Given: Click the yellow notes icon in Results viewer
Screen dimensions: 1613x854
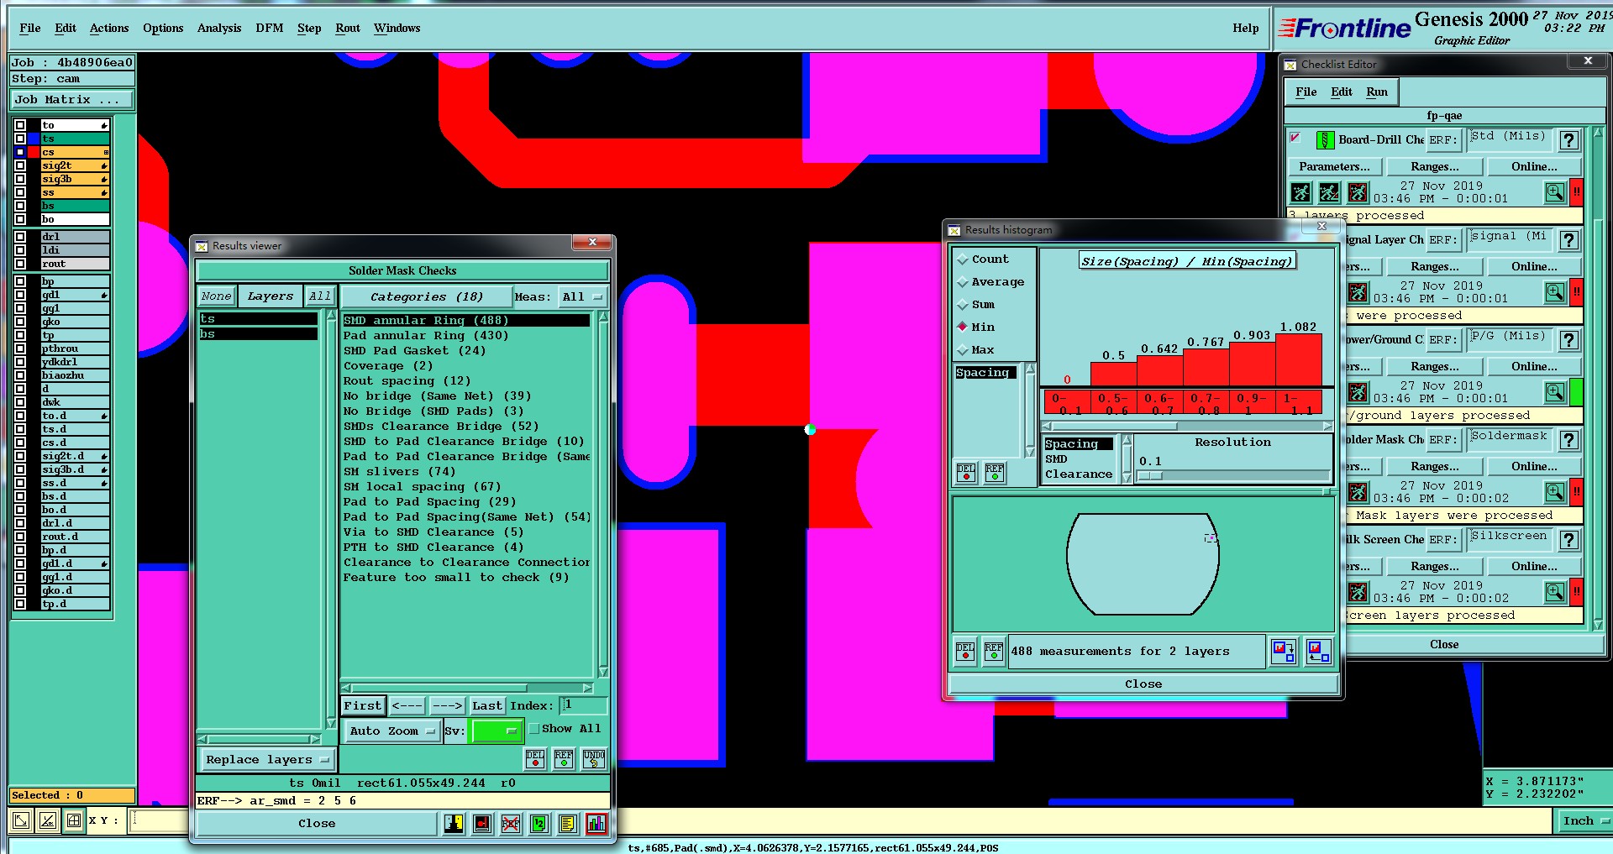Looking at the screenshot, I should click(x=568, y=824).
